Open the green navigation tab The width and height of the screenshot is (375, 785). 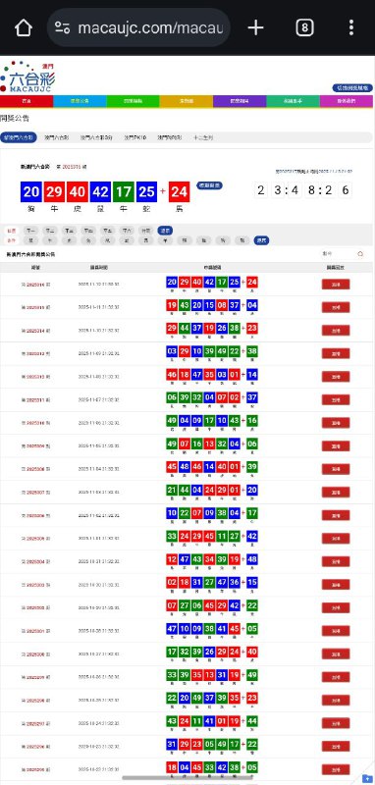point(134,101)
